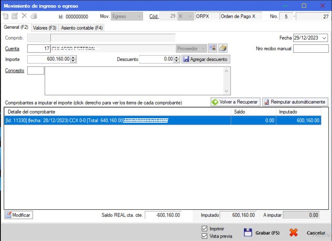Click the edit record toolbar icon

[x=15, y=17]
